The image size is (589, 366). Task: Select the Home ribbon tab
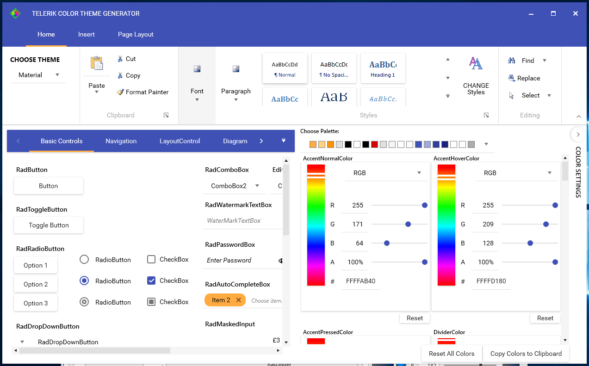click(x=46, y=34)
